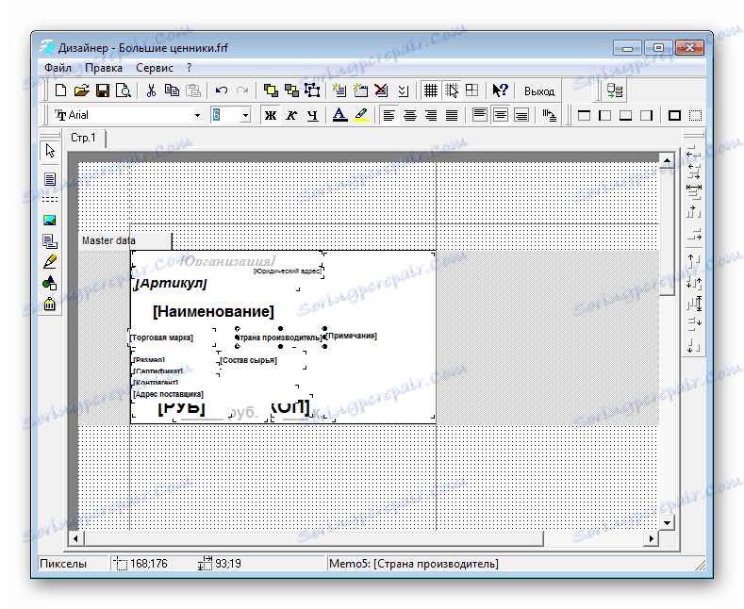Open page options with the down-arrow icon
744x609 pixels.
(x=403, y=91)
